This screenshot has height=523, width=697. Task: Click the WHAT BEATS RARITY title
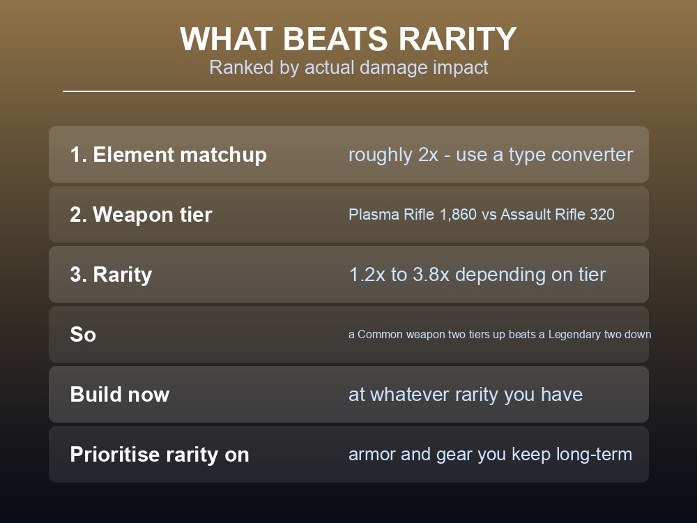pos(348,39)
